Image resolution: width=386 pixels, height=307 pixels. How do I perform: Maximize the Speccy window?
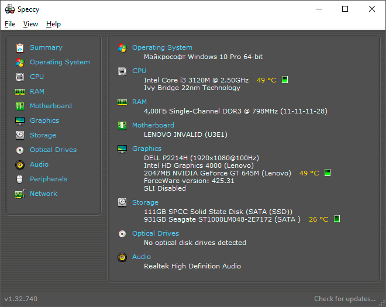345,9
